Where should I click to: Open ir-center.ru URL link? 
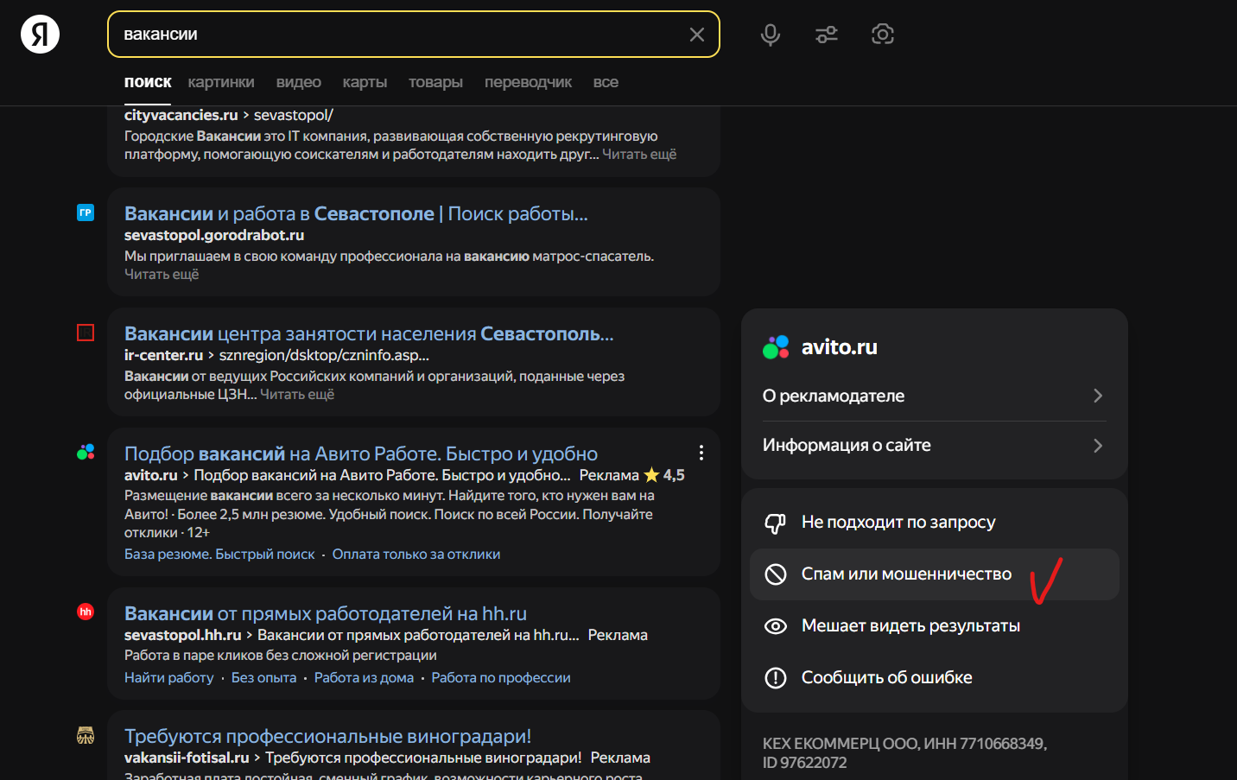coord(163,355)
